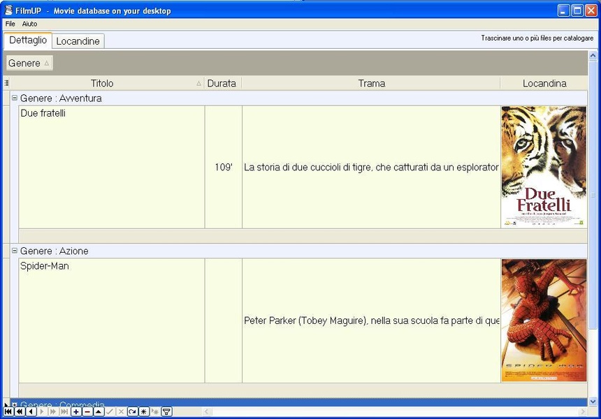The height and width of the screenshot is (419, 601).
Task: Switch to the Dettaglio tab
Action: pos(27,41)
